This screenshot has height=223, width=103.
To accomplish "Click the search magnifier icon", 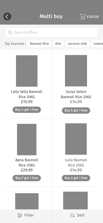I will click(10, 32).
